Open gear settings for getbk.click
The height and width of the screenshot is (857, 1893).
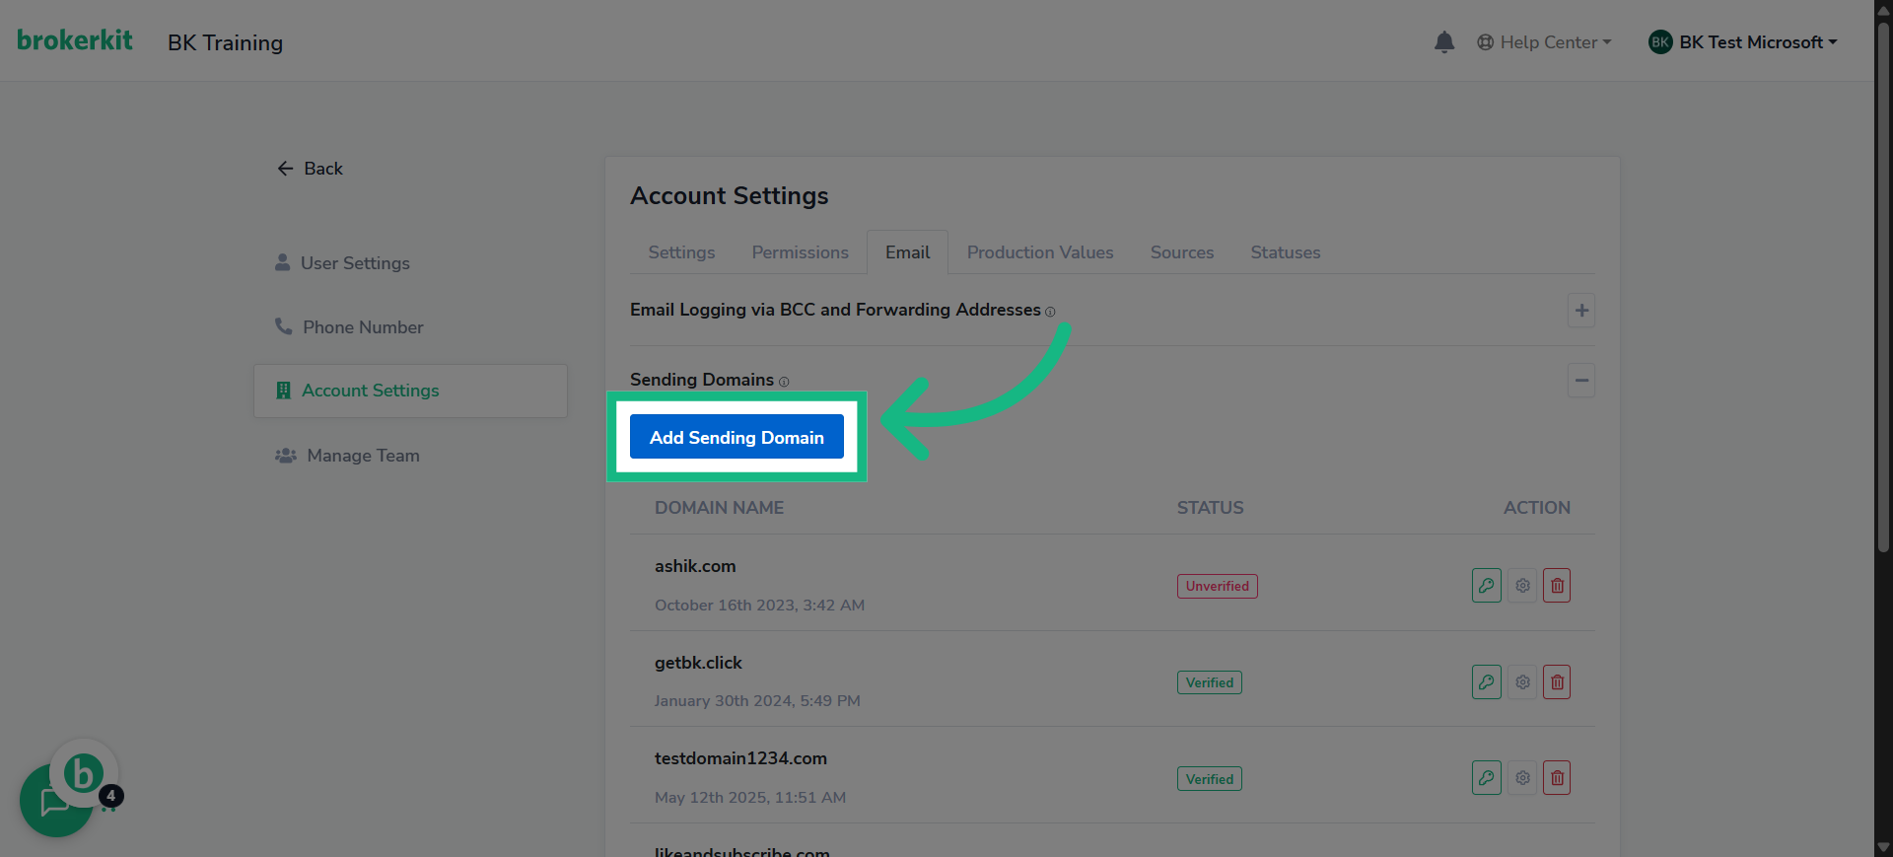pyautogui.click(x=1522, y=682)
